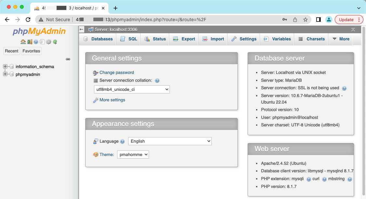Screen dimensions: 366x199
Task: Click the link-with-main-panel chain icon
Action: point(68,59)
